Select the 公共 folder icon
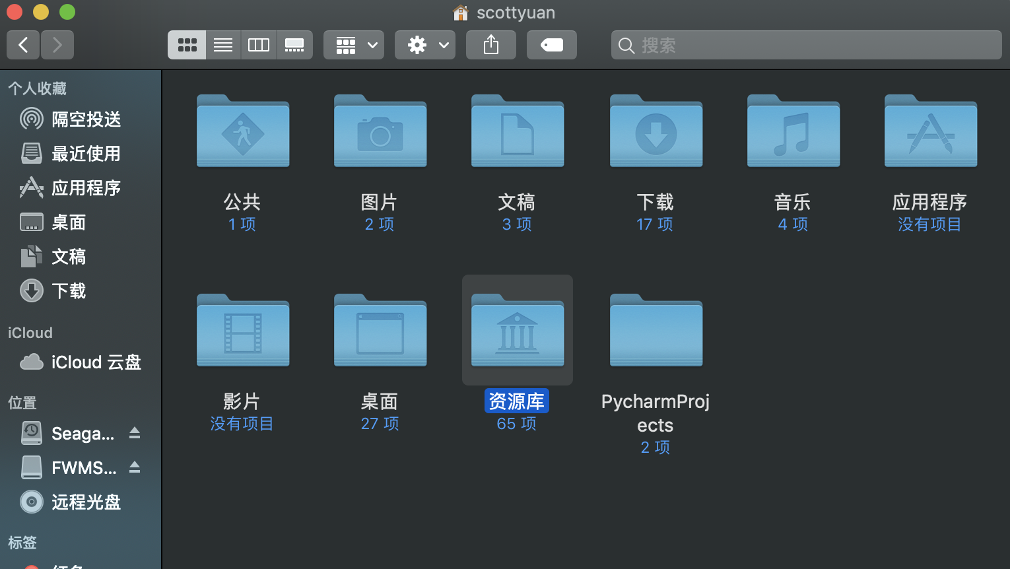1010x569 pixels. (243, 131)
